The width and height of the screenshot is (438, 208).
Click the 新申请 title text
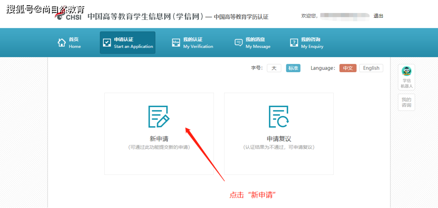click(159, 139)
